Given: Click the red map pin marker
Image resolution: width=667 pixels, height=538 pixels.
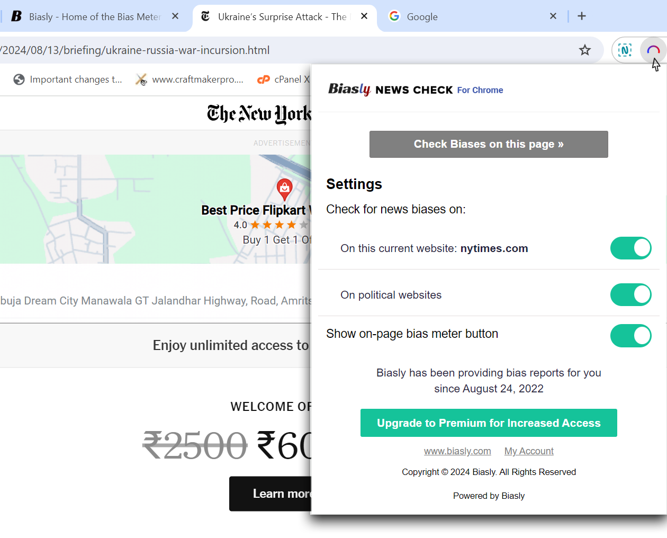Looking at the screenshot, I should (284, 189).
